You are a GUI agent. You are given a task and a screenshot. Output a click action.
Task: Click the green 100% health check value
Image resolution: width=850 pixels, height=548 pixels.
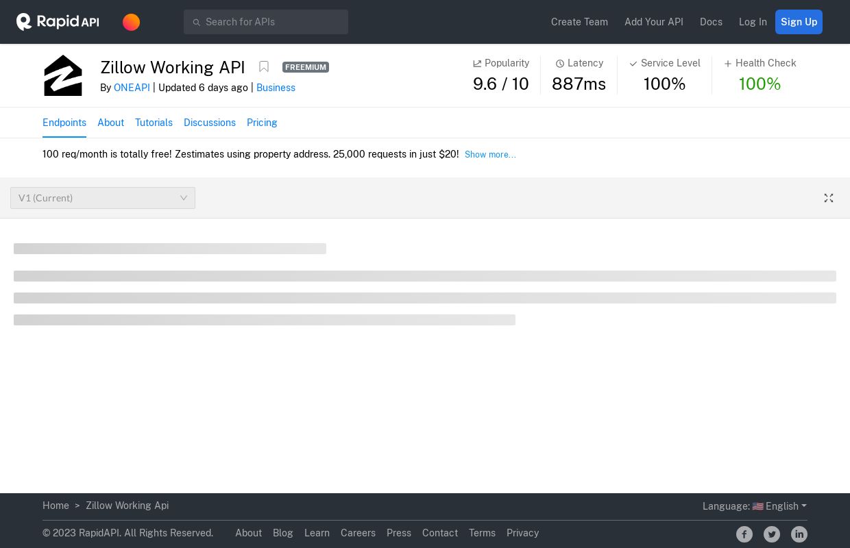tap(760, 84)
